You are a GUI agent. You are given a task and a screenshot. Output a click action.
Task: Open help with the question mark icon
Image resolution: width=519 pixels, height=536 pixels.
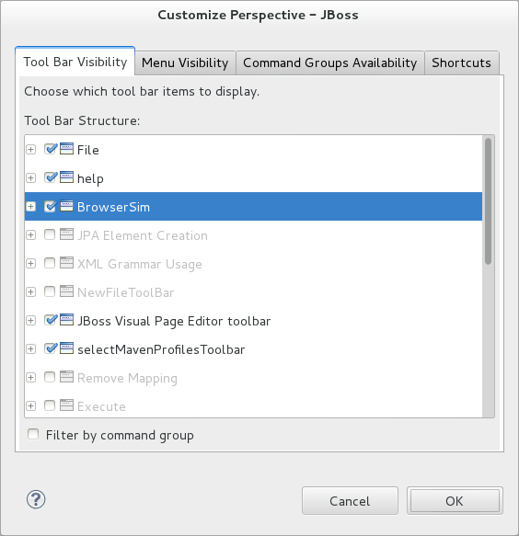[x=36, y=499]
